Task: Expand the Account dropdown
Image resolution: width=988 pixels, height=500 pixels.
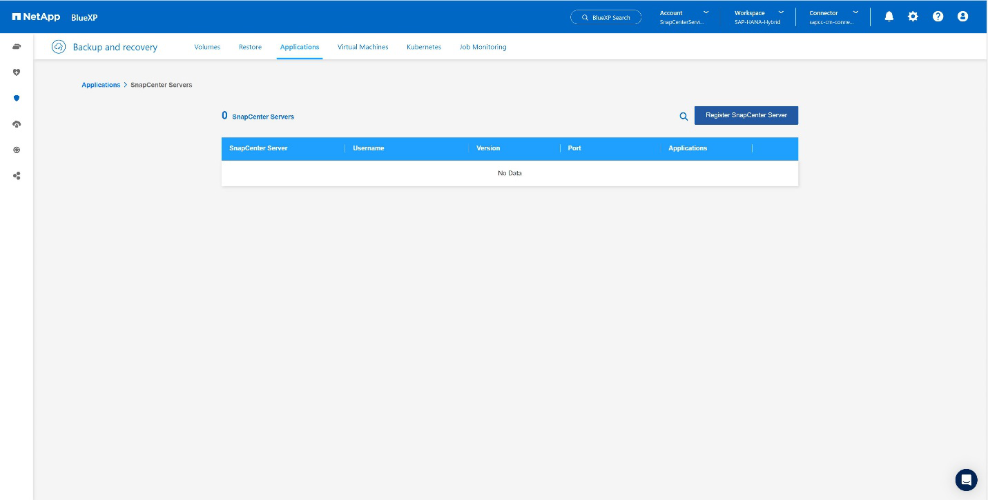Action: point(684,17)
